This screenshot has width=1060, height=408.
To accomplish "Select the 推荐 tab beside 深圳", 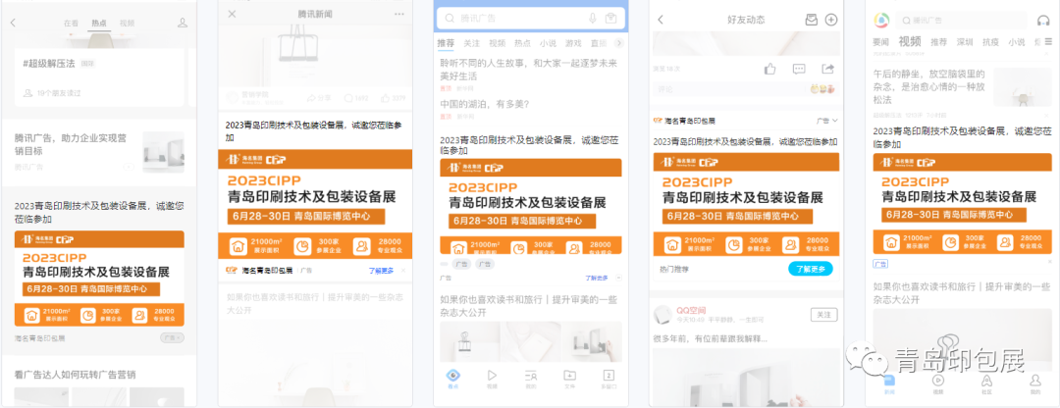I will (x=939, y=42).
